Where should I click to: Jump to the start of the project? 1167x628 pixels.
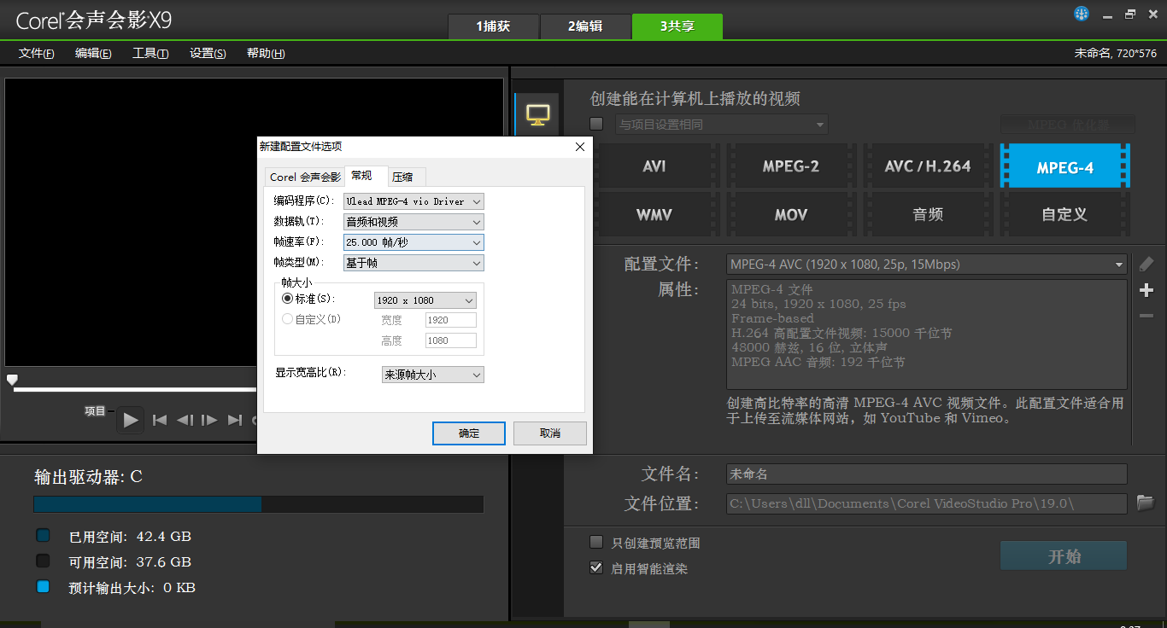(160, 420)
